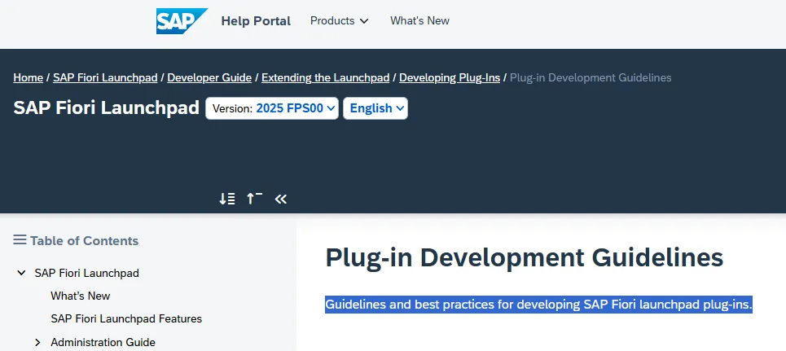Click the SAP Fiori Launchpad page title
Image resolution: width=786 pixels, height=351 pixels.
click(x=106, y=107)
